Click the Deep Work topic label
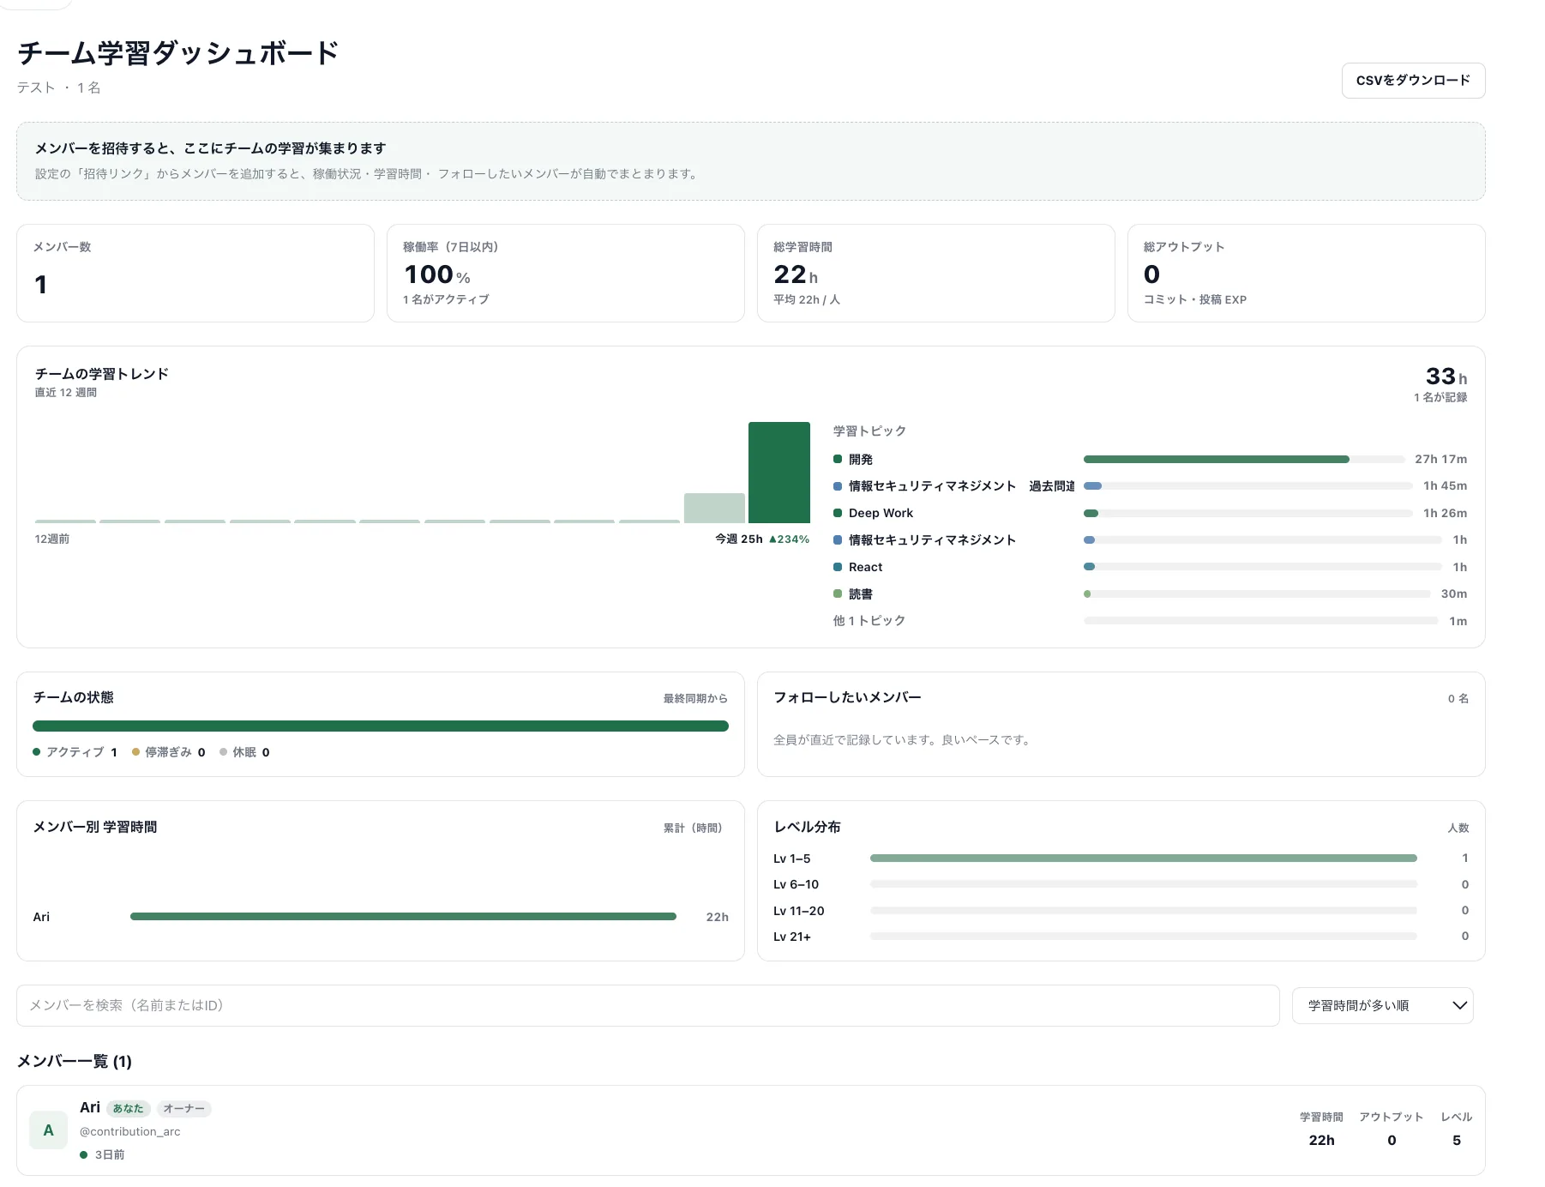The image size is (1545, 1187). 881,513
